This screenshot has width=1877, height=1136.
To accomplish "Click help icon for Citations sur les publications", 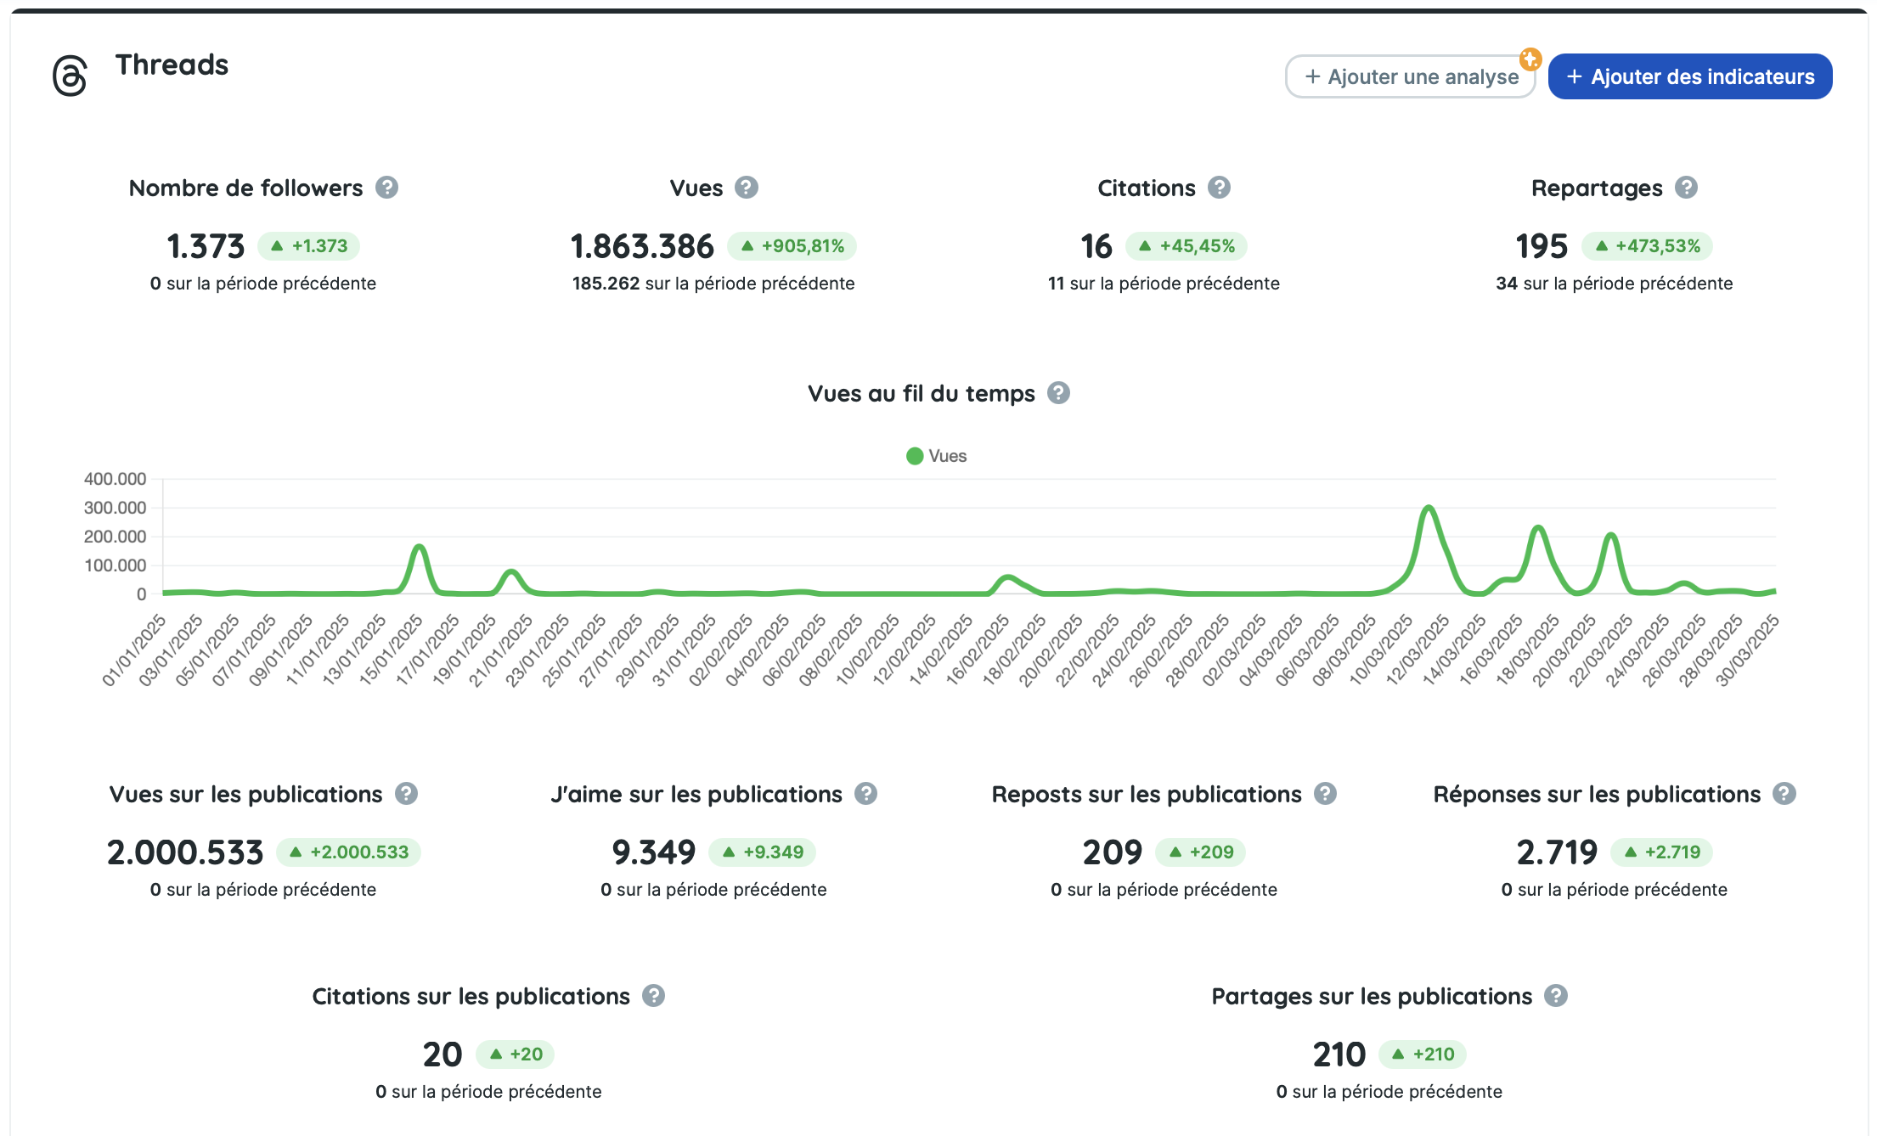I will [x=653, y=996].
